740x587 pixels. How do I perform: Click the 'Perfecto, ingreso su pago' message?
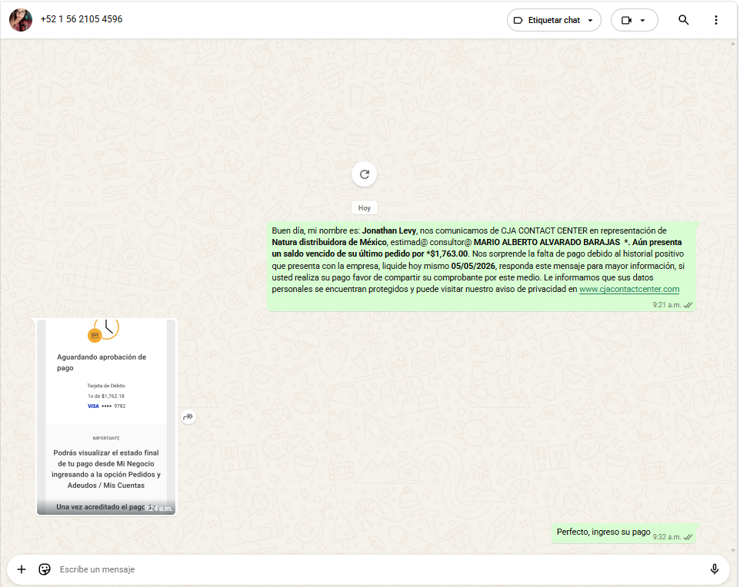604,532
